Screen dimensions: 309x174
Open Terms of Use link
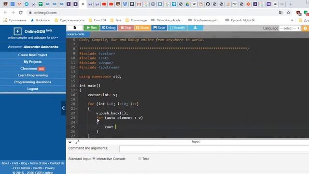(x=39, y=163)
